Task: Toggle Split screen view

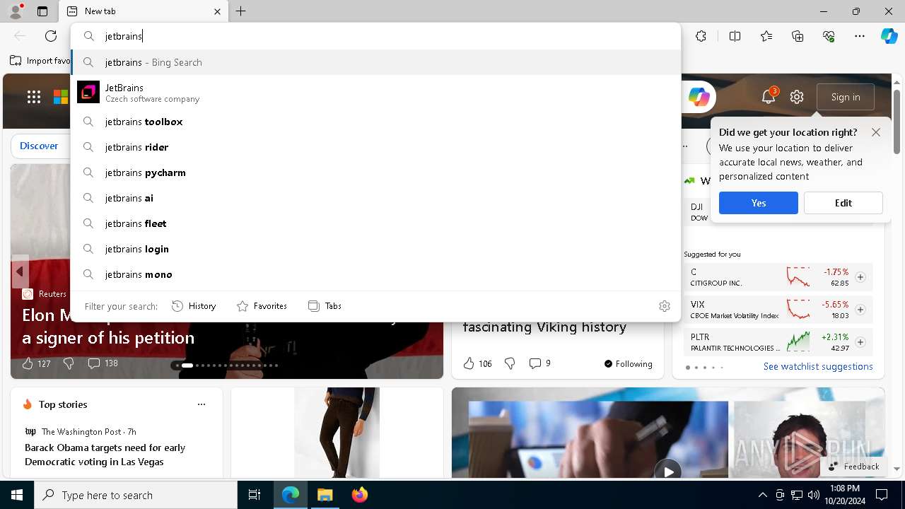Action: point(735,36)
